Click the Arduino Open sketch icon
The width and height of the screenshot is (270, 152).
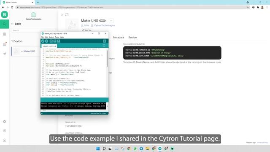click(55, 41)
